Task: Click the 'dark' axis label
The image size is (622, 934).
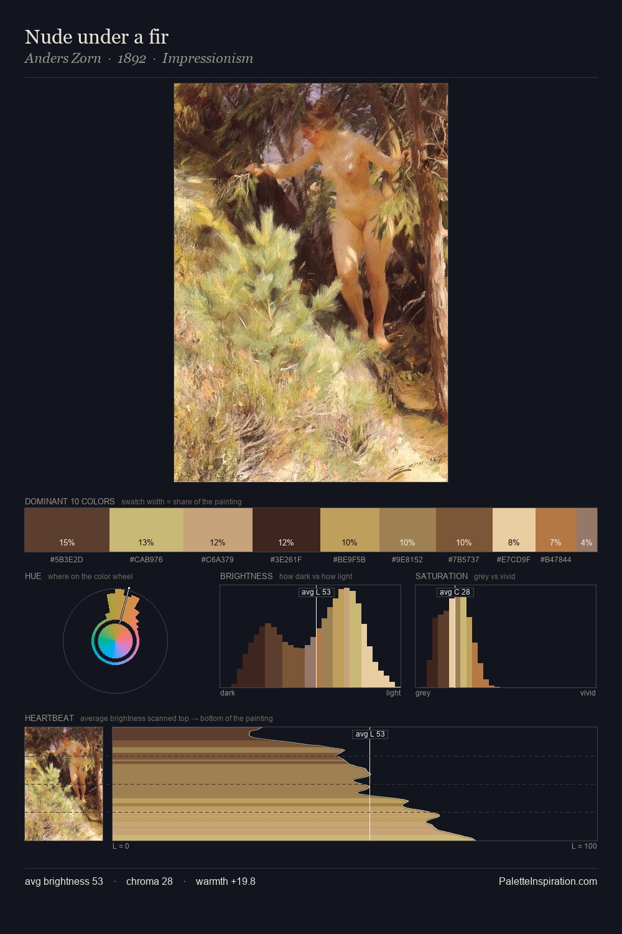Action: [228, 693]
